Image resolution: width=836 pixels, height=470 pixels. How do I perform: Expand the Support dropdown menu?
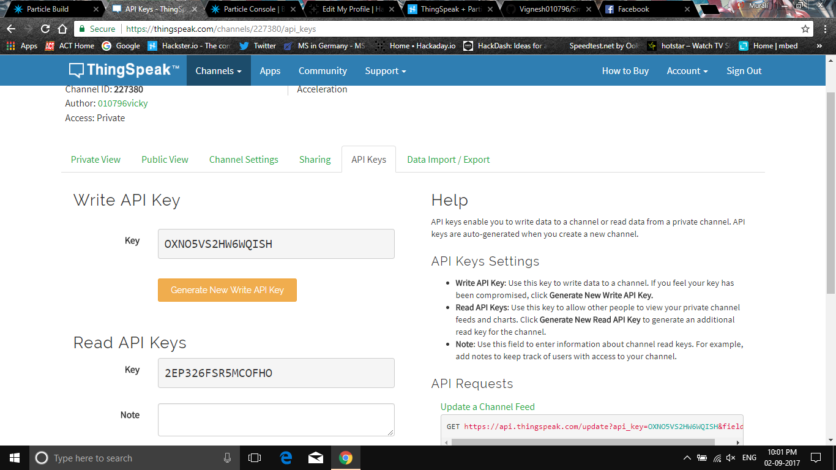point(386,71)
